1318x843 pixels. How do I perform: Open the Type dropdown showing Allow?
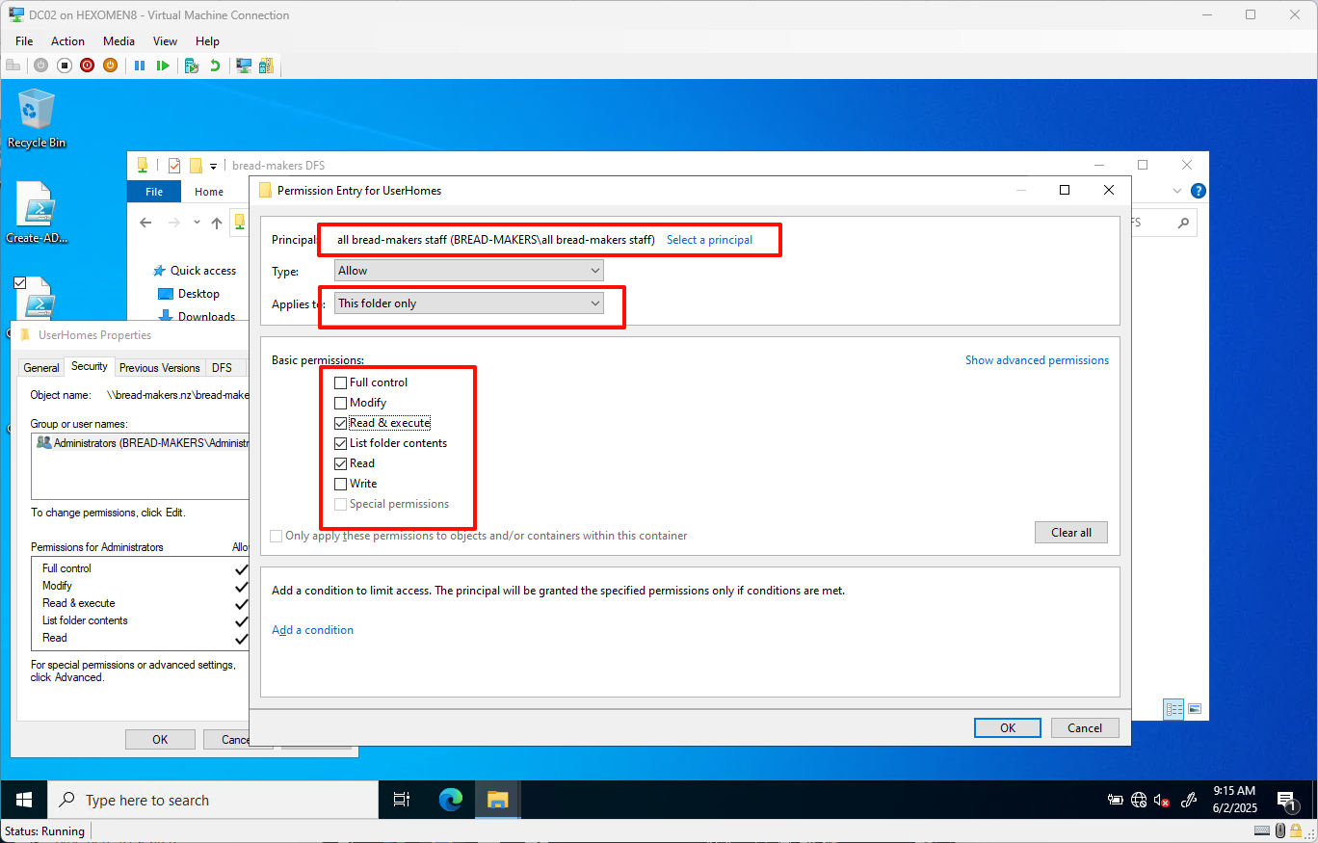pyautogui.click(x=468, y=271)
